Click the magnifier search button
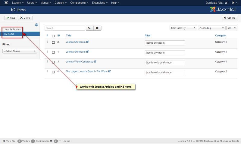Viewport: 241px width, 149px height. [x=89, y=28]
